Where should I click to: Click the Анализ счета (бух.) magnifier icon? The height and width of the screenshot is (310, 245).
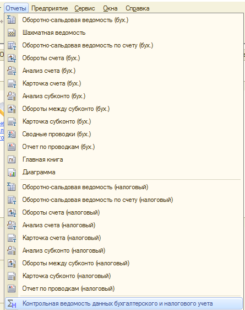click(x=12, y=71)
